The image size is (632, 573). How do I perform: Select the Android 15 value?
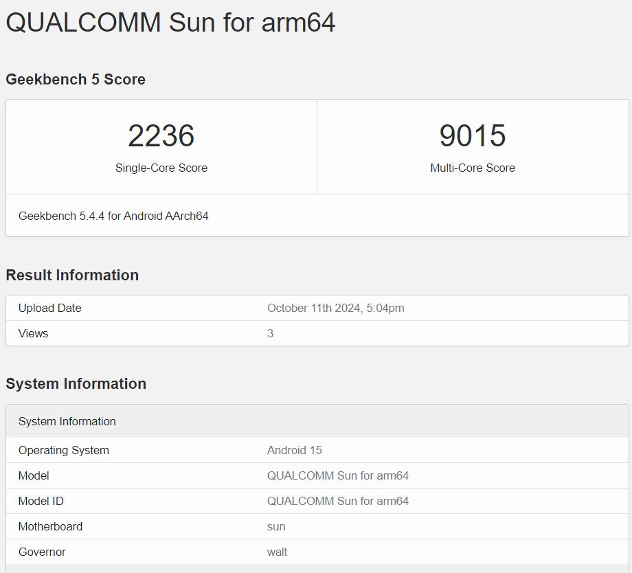point(294,450)
